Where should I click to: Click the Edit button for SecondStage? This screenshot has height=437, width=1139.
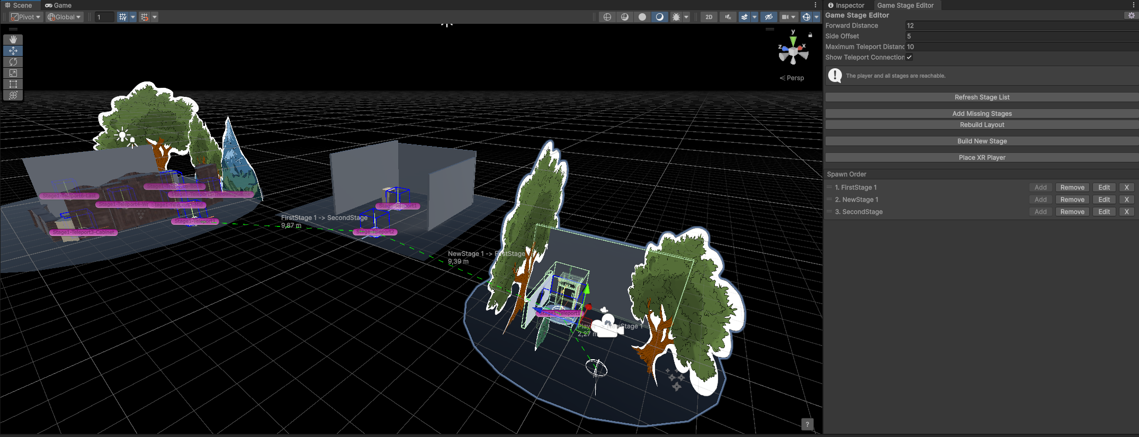pos(1104,212)
